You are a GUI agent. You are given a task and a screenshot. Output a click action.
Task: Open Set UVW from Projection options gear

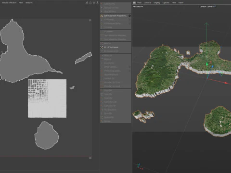pos(129,16)
